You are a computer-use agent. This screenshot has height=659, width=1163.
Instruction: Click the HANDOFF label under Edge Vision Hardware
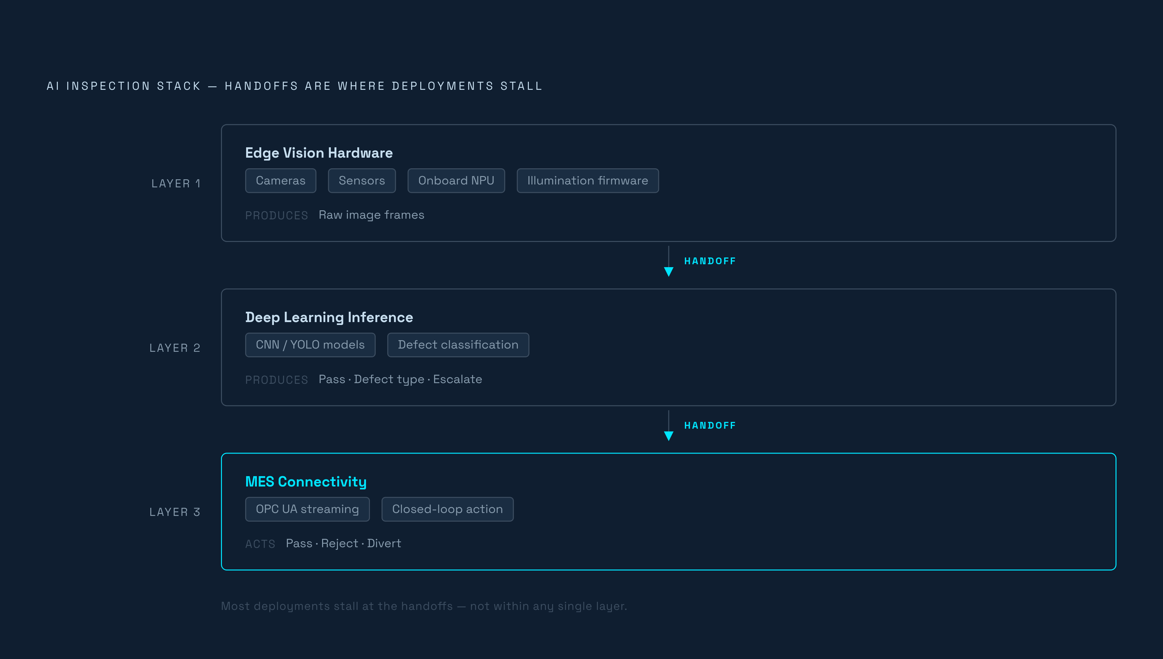click(x=709, y=261)
